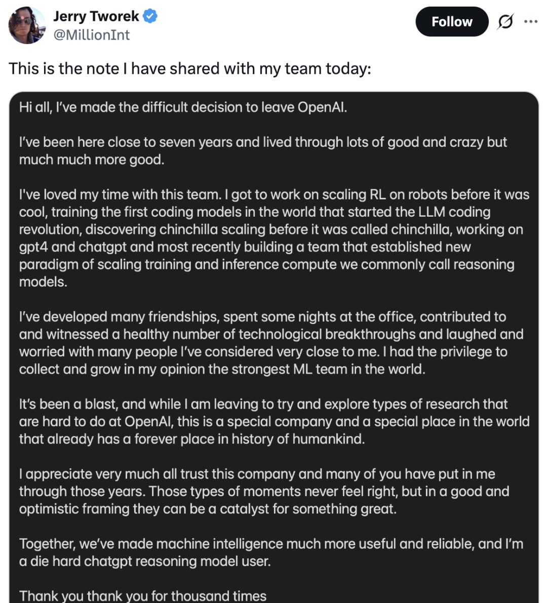
Task: Click the words 'much much more good.'
Action: point(92,160)
